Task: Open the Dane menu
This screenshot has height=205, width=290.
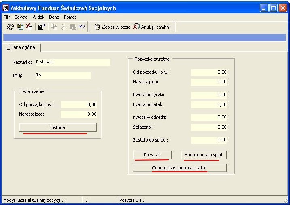Action: [x=54, y=17]
